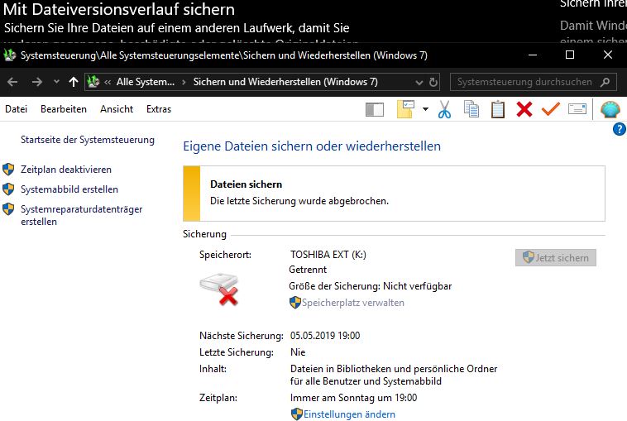The width and height of the screenshot is (627, 421).
Task: Open Startseite der Systemsteuerung link
Action: pyautogui.click(x=88, y=140)
